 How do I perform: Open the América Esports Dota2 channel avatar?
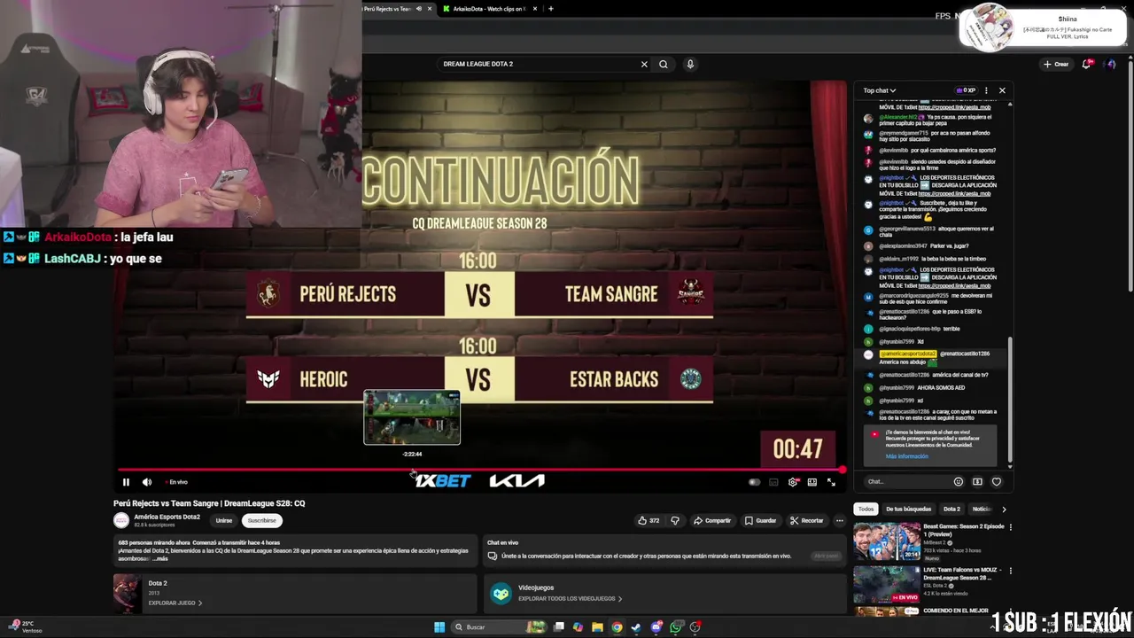pos(121,520)
